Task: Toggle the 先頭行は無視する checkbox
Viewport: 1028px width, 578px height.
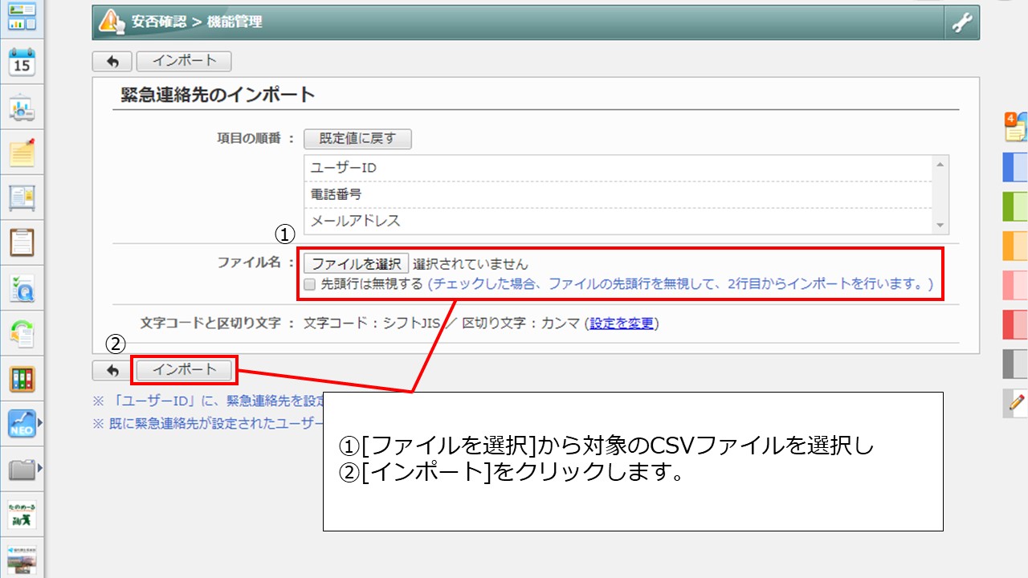Action: [309, 284]
